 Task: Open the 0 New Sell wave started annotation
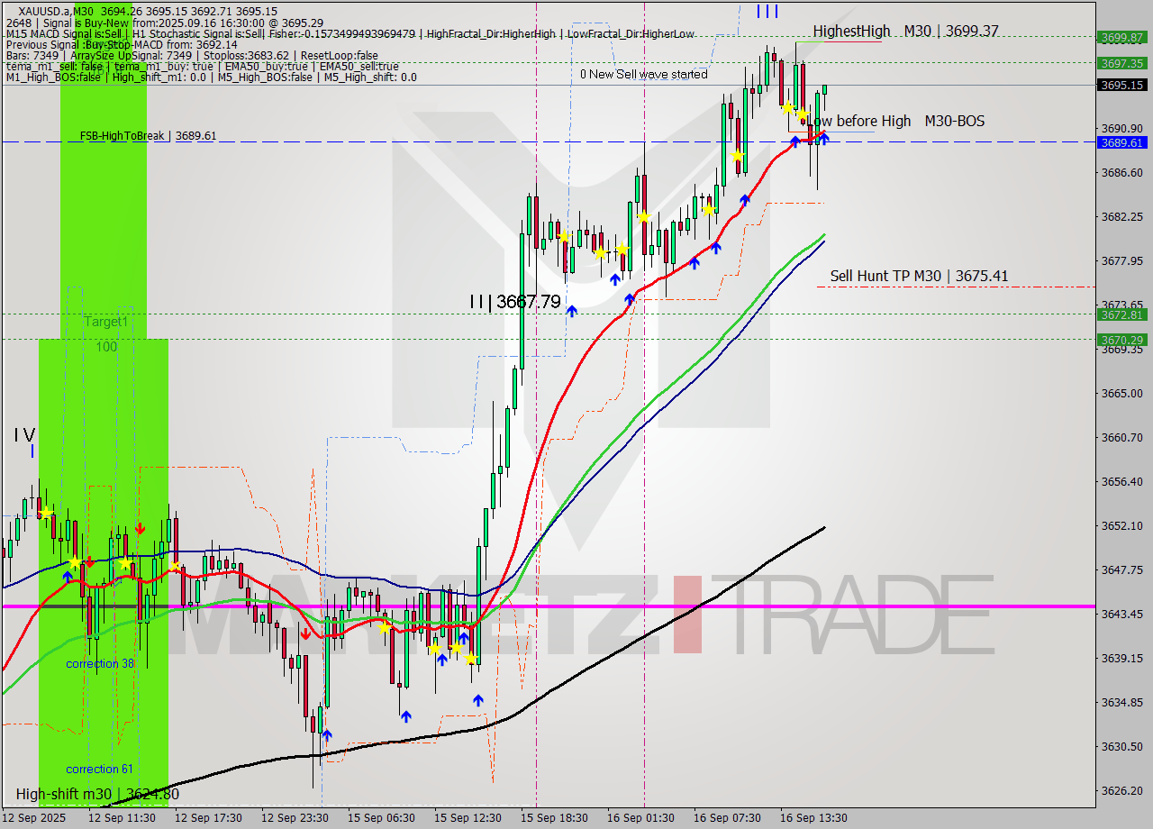pos(645,75)
